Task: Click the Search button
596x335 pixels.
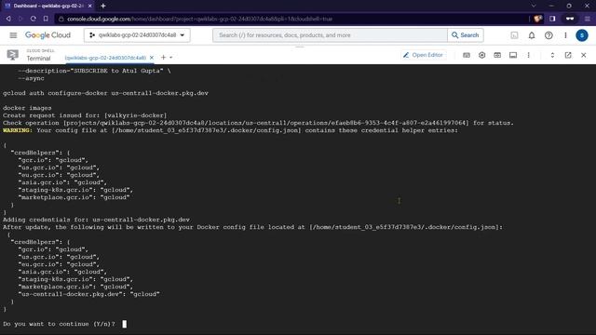Action: (466, 35)
